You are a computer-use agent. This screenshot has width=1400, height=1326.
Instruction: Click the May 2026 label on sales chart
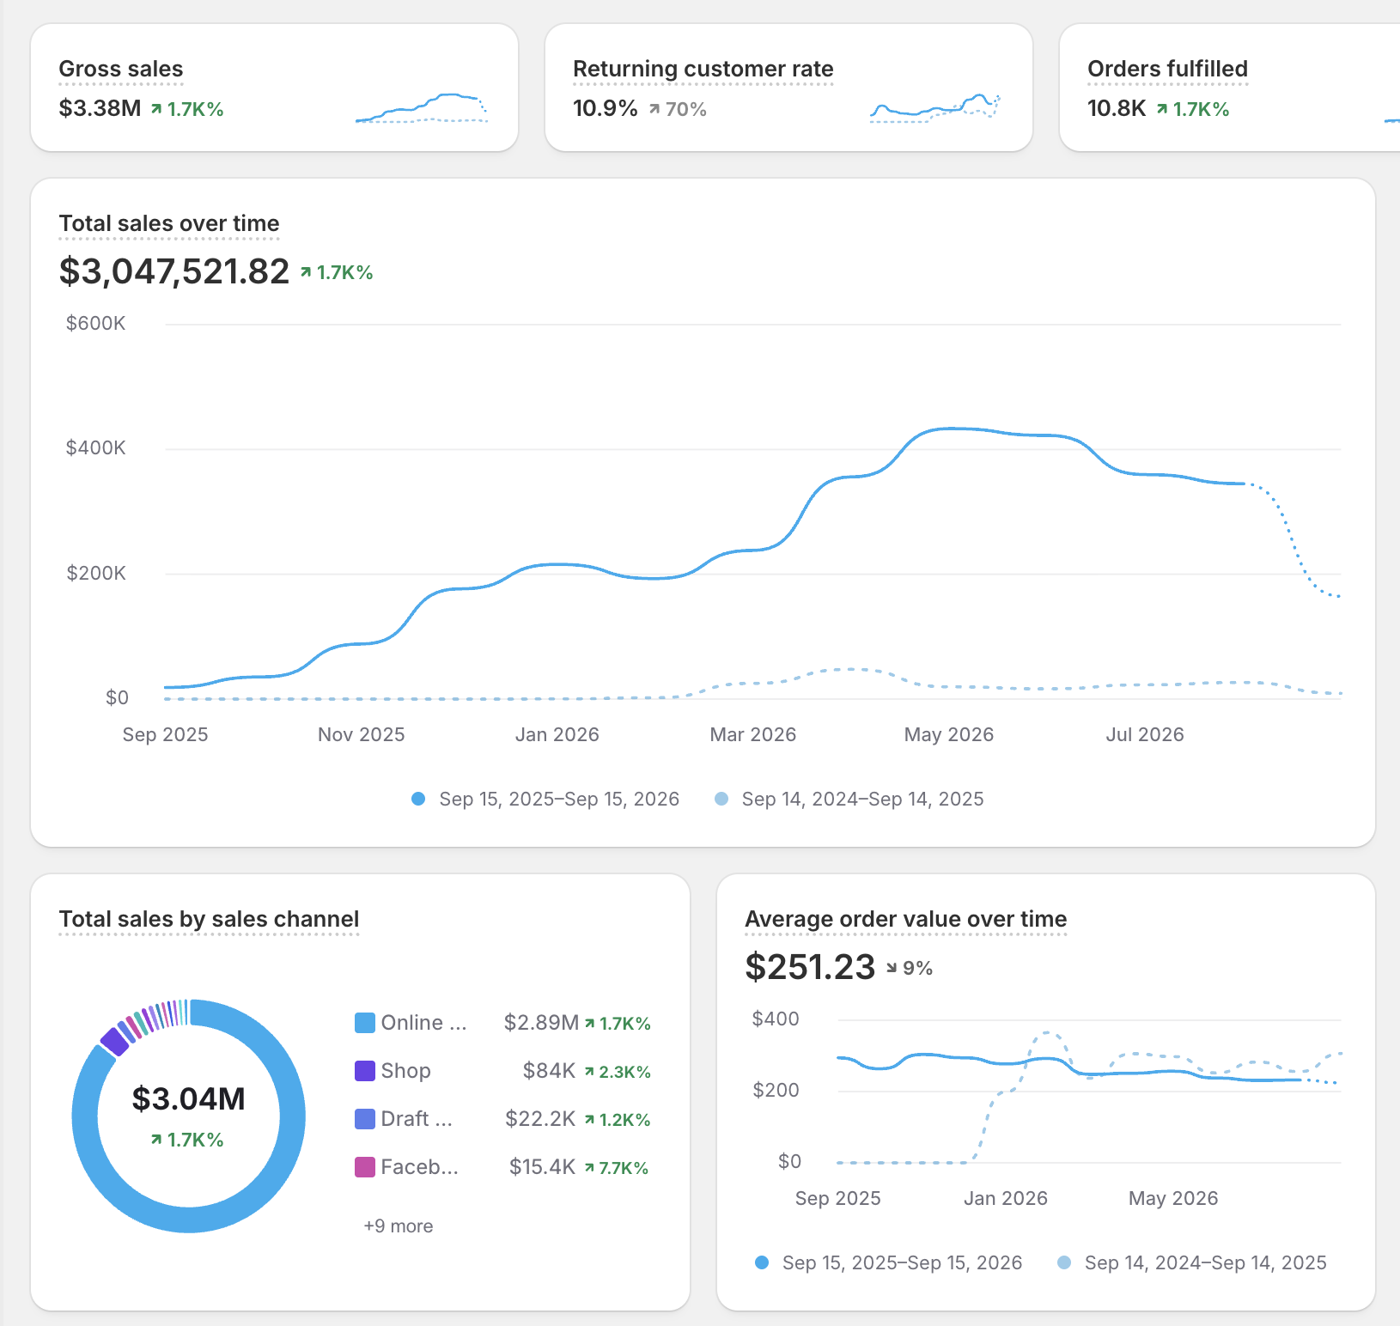pyautogui.click(x=949, y=734)
